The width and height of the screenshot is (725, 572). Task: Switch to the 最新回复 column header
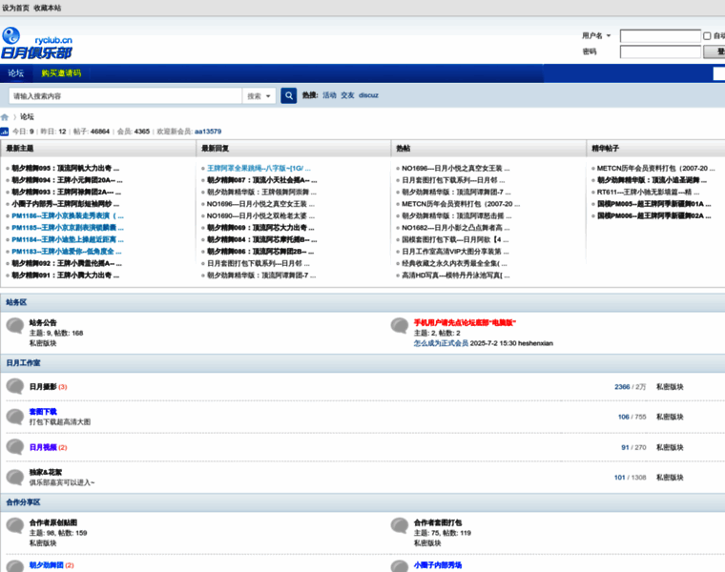tap(215, 149)
